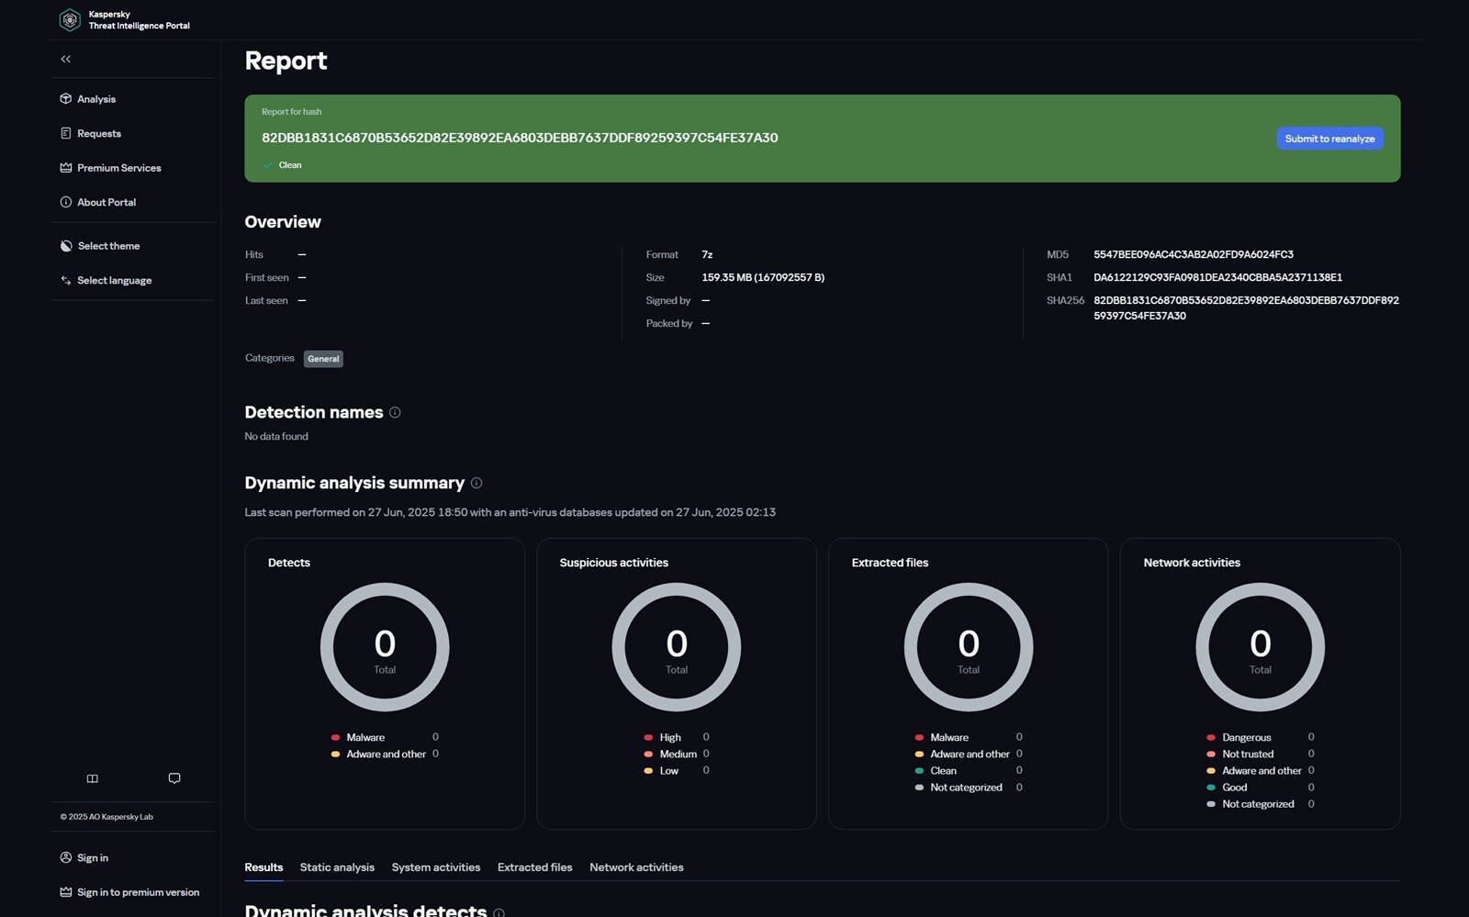The image size is (1469, 917).
Task: Switch to the Results tab
Action: (x=264, y=867)
